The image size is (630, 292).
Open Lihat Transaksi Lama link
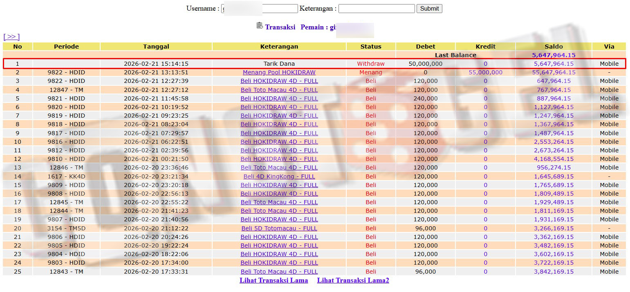274,280
